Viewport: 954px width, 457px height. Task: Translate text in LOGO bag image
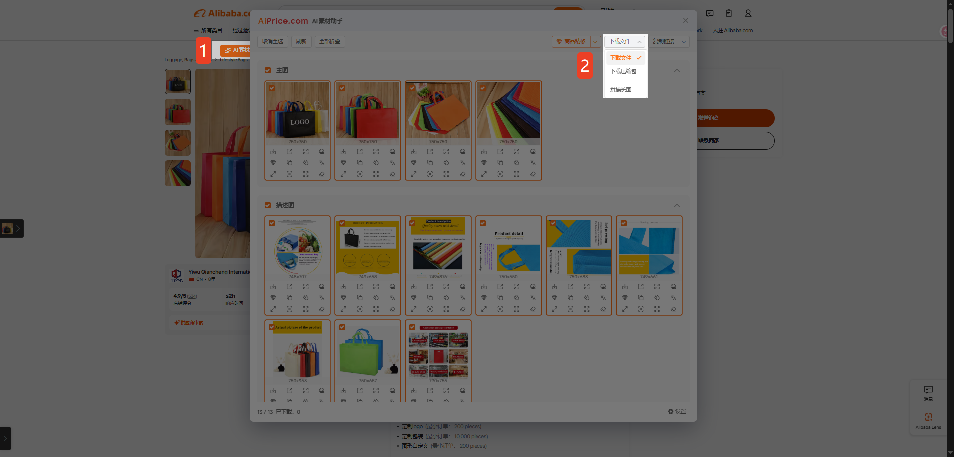(x=322, y=163)
